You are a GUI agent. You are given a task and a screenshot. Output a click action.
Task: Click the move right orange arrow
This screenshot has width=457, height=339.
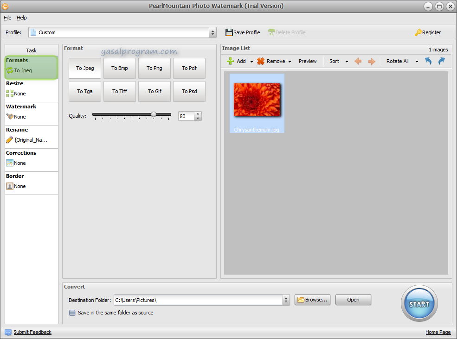pos(372,61)
